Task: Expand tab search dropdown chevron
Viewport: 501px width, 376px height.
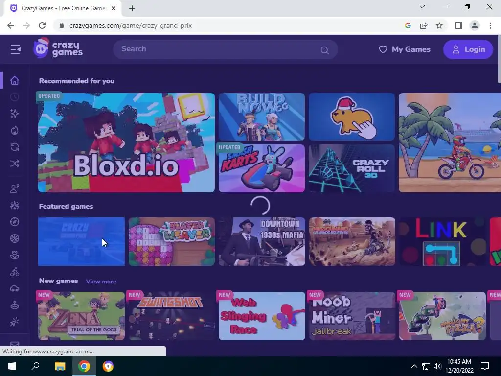Action: (x=422, y=7)
